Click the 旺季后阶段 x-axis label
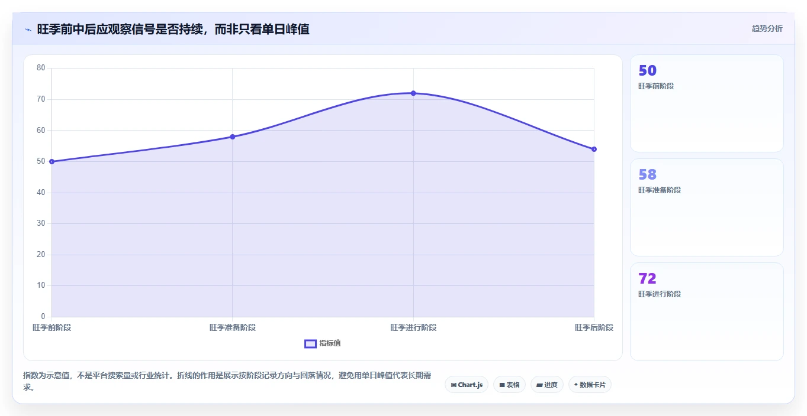The height and width of the screenshot is (416, 807). click(x=594, y=327)
